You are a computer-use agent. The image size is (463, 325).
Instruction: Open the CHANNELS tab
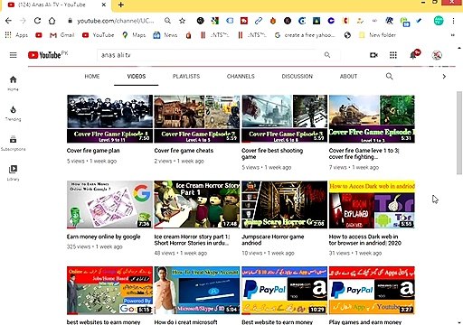point(241,76)
